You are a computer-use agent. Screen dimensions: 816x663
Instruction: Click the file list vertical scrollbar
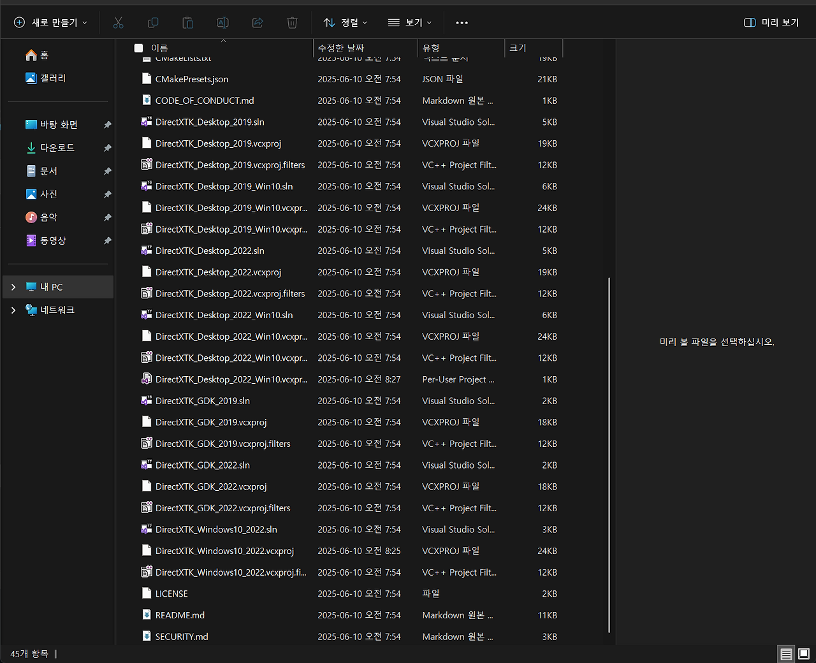tap(609, 455)
